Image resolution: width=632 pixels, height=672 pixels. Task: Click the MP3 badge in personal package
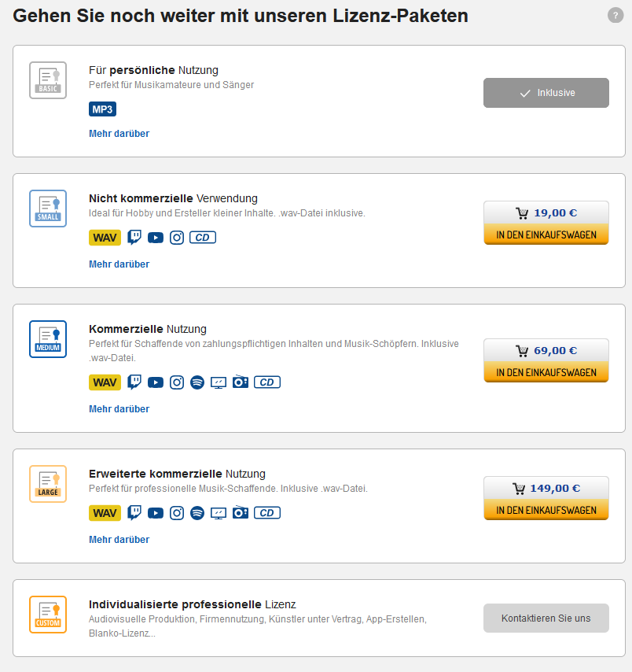coord(102,109)
